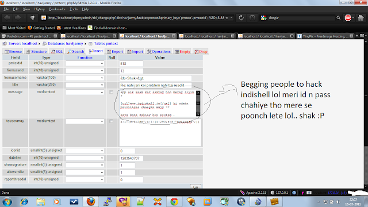This screenshot has height=207, width=368.
Task: Go back with the browser back arrow
Action: point(7,18)
